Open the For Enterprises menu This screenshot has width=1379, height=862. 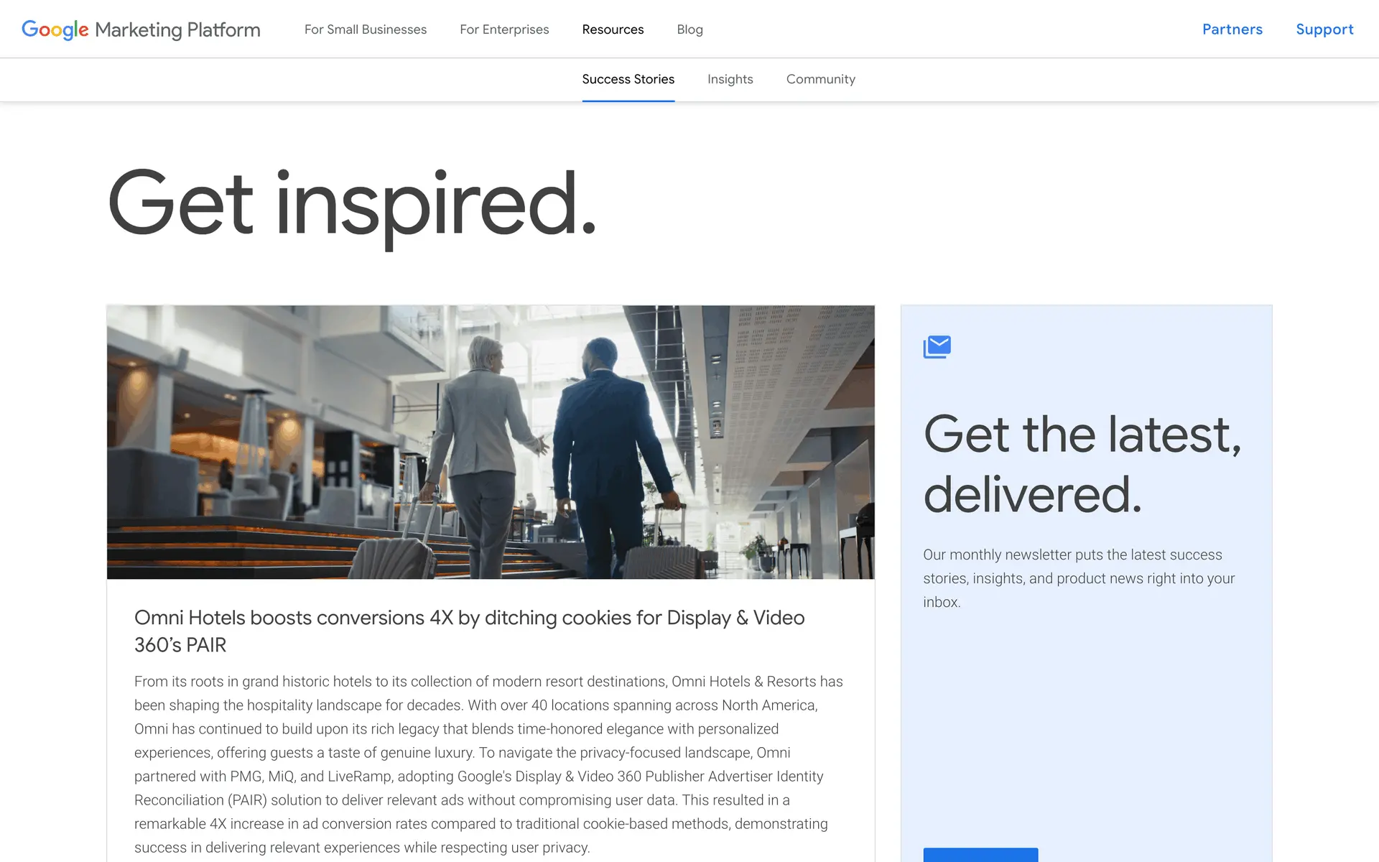(x=504, y=29)
